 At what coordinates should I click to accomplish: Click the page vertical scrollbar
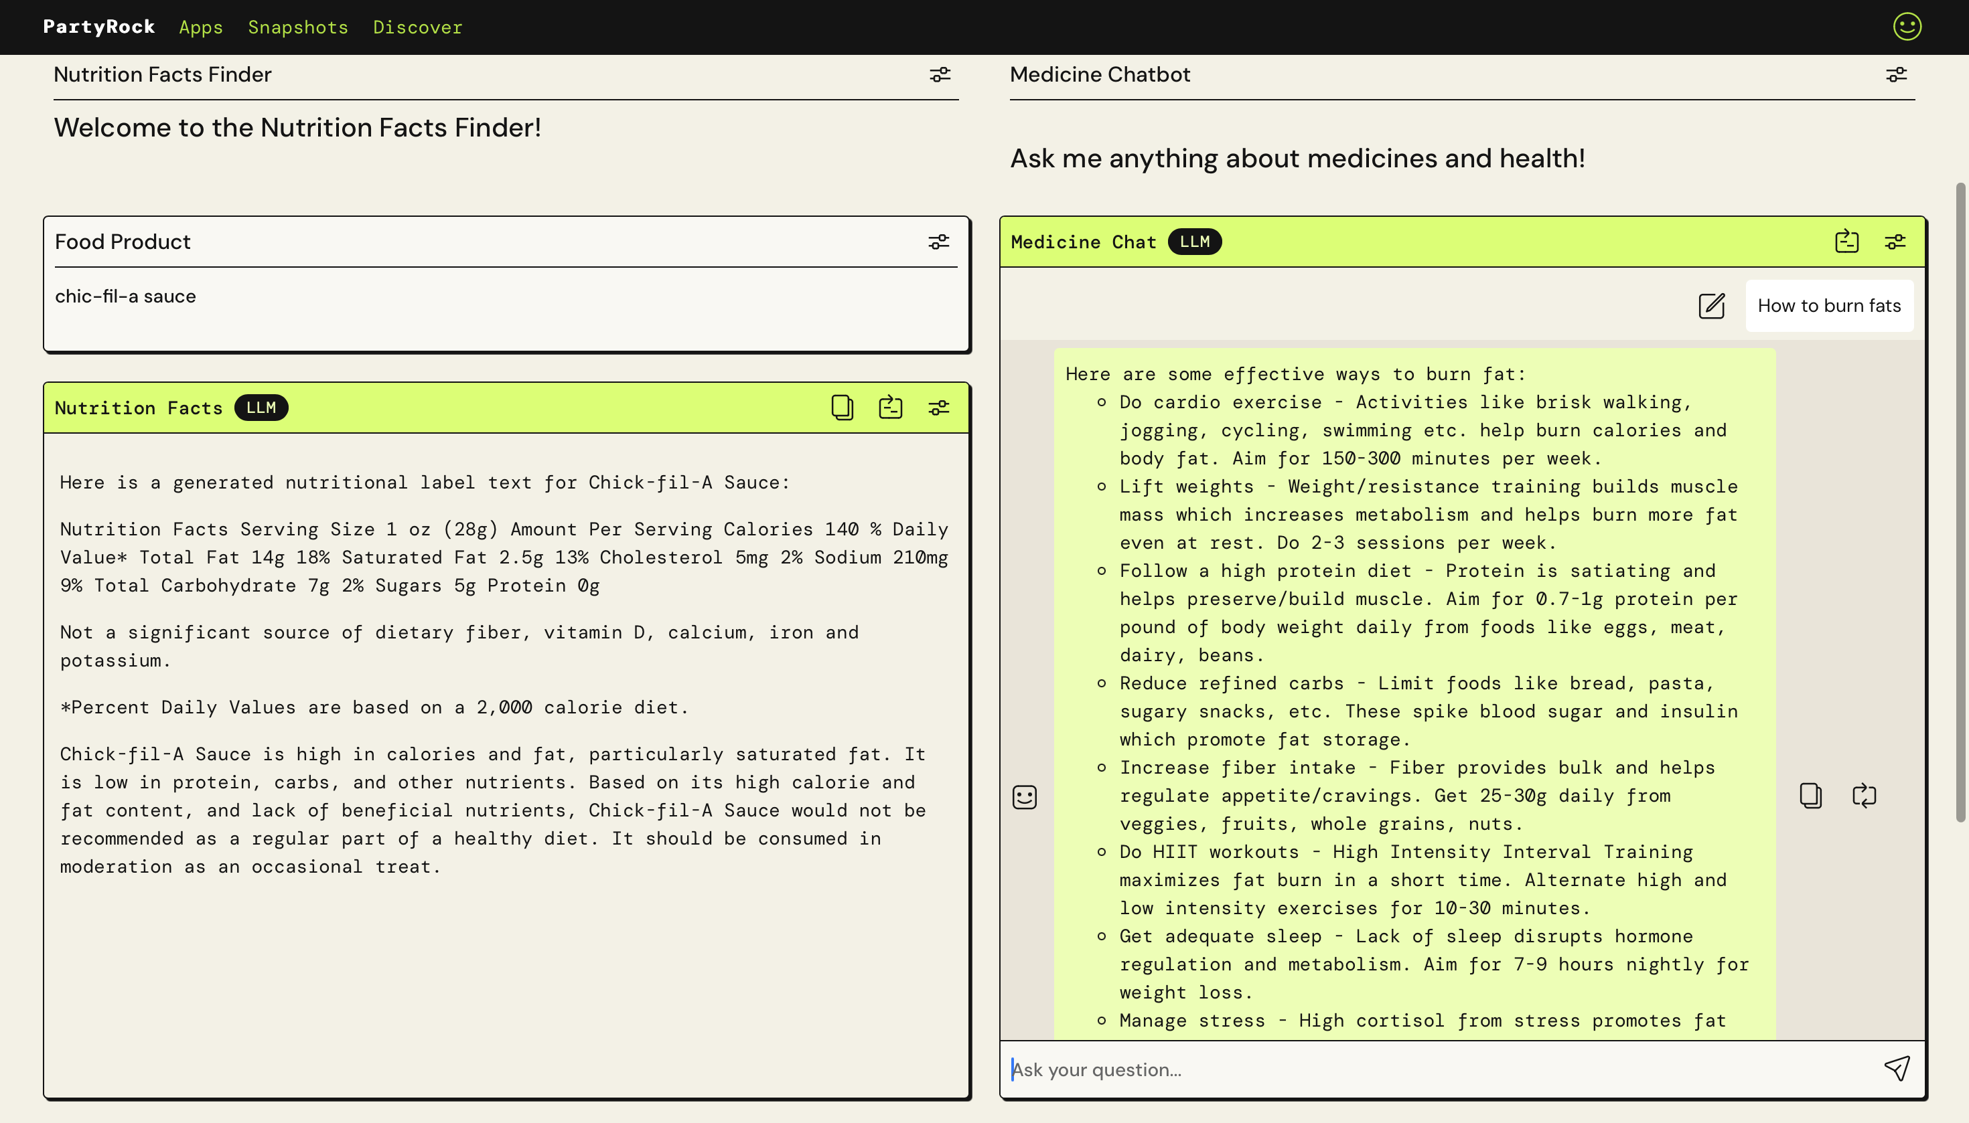point(1960,501)
